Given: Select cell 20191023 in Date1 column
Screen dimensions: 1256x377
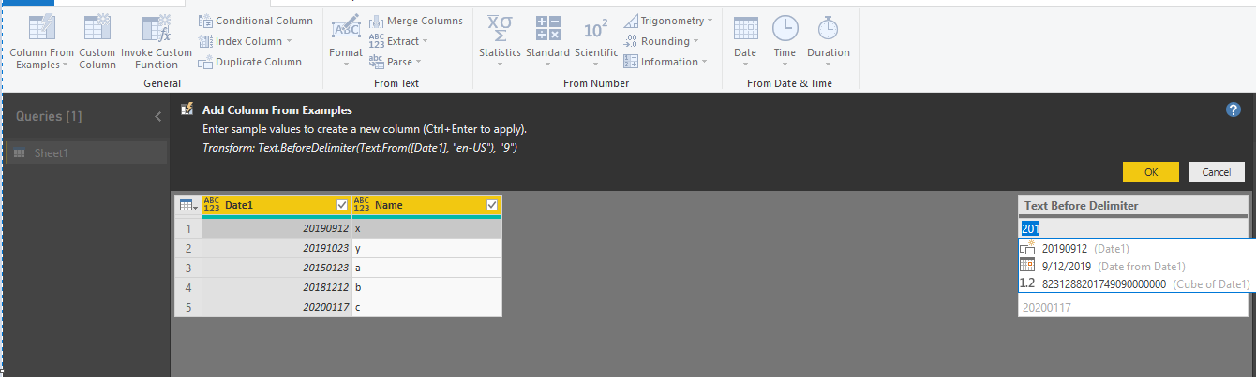Looking at the screenshot, I should click(x=277, y=248).
